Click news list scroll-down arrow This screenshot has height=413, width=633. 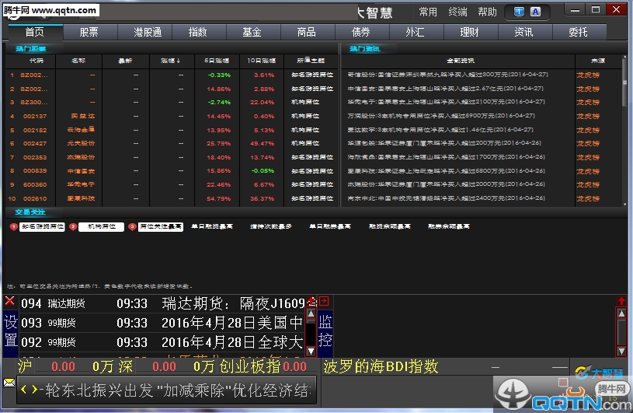pos(311,352)
